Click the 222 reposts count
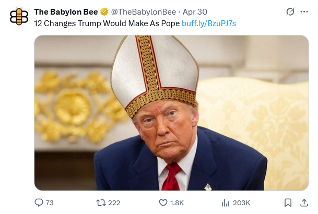 tap(114, 203)
